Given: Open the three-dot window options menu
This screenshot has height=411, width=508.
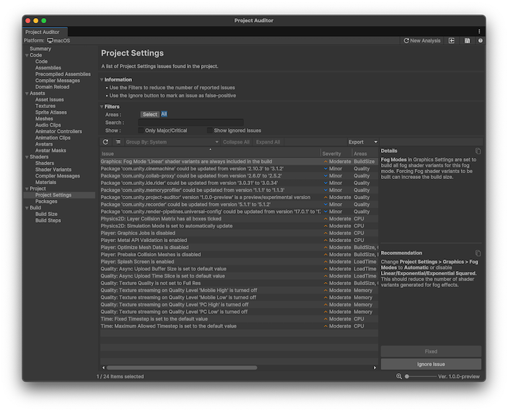Looking at the screenshot, I should click(x=479, y=32).
